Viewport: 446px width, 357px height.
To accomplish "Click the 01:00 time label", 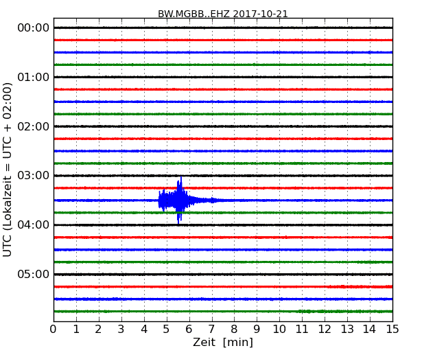I will click(34, 77).
